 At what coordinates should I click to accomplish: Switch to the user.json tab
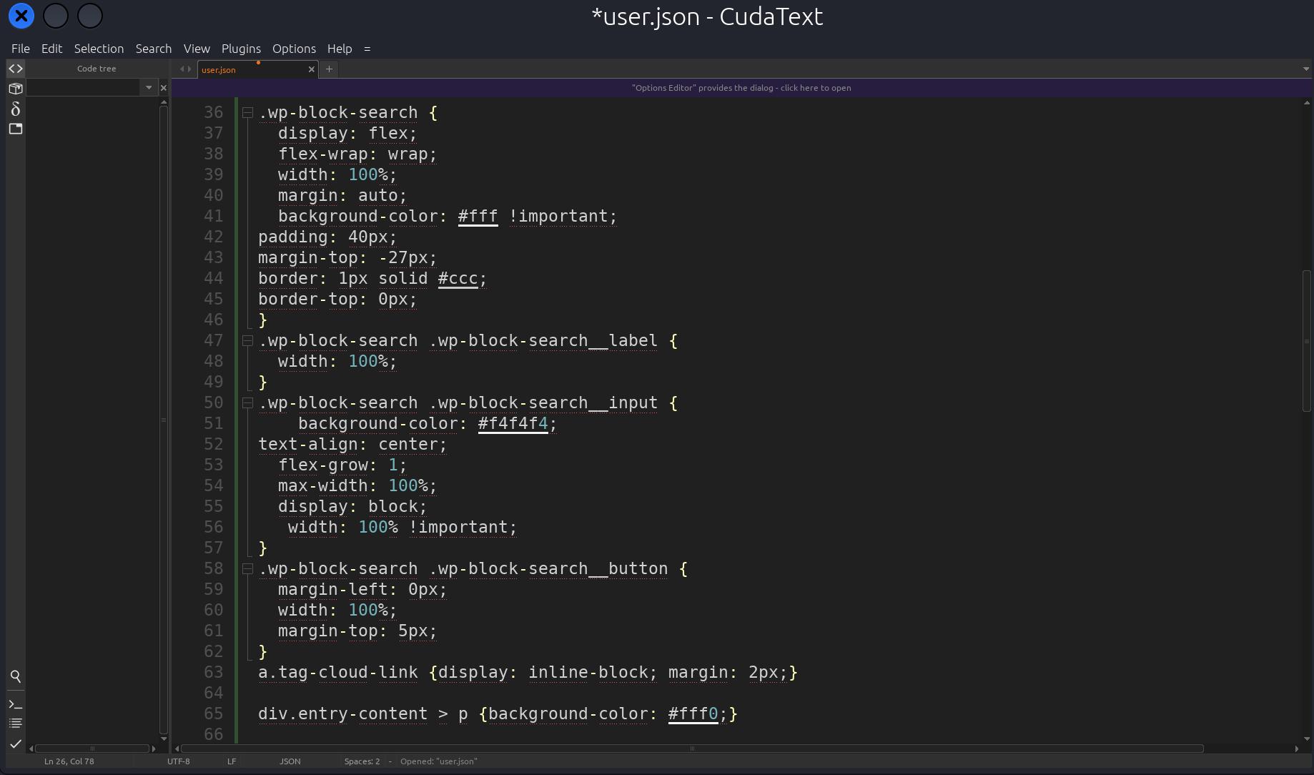coord(219,69)
